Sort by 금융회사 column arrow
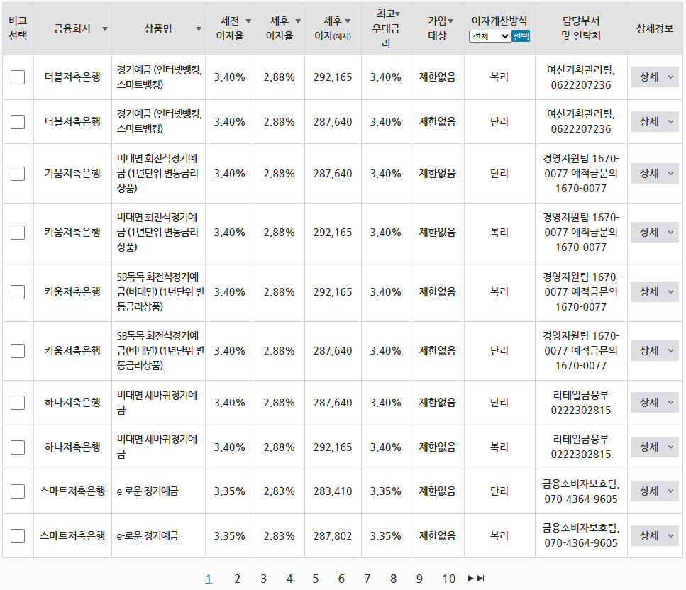Viewport: 686px width, 590px height. pyautogui.click(x=105, y=29)
